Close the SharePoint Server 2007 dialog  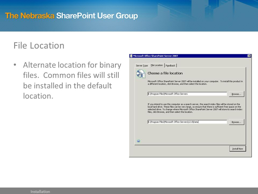[x=249, y=56]
